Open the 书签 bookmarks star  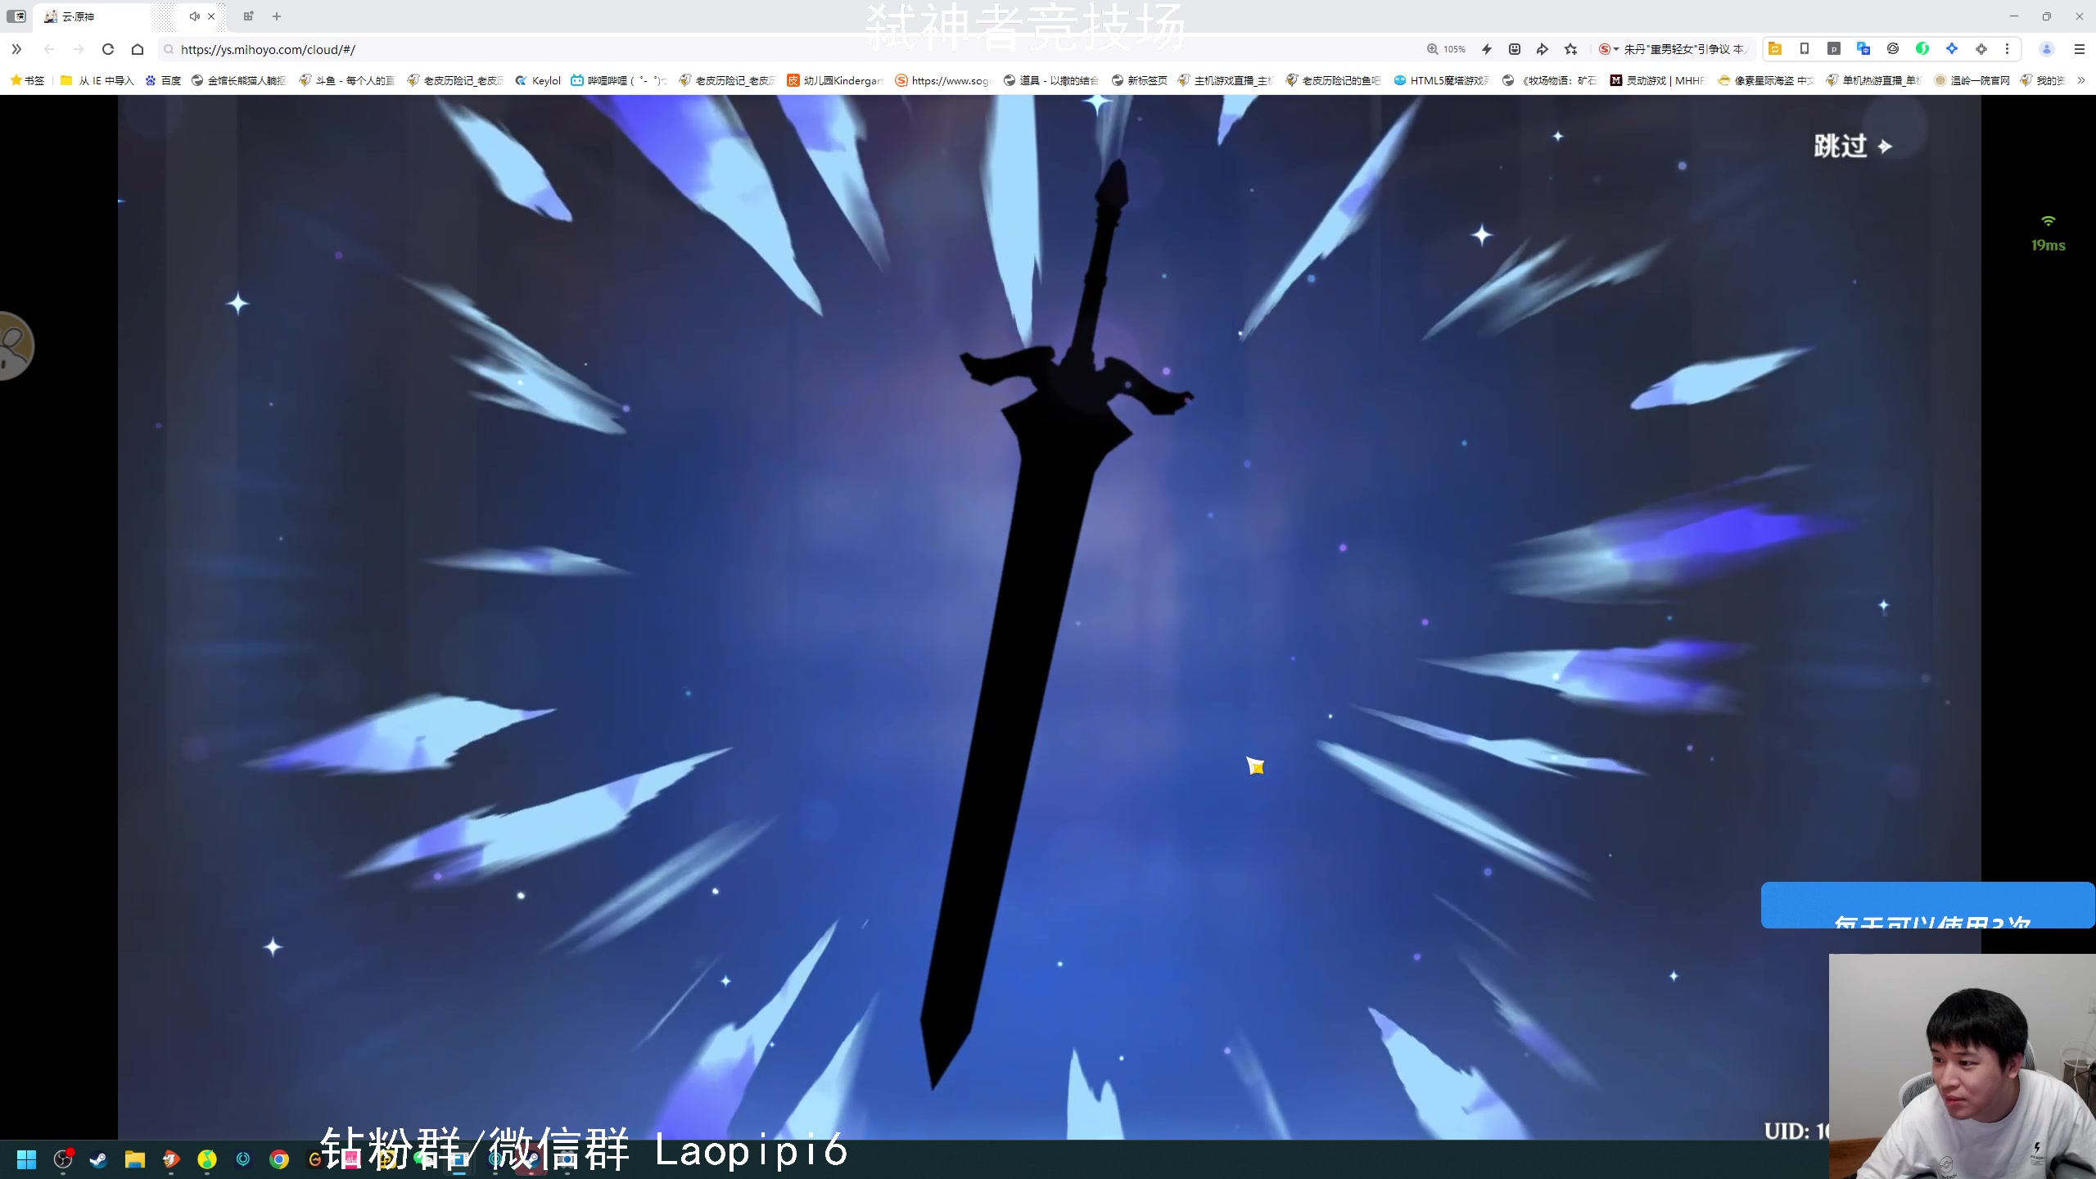coord(27,80)
